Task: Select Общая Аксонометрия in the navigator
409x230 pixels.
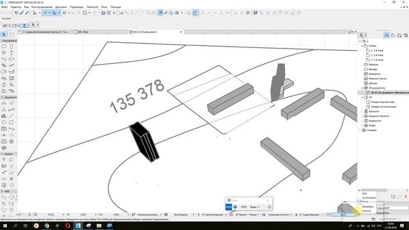Action: 383,107
